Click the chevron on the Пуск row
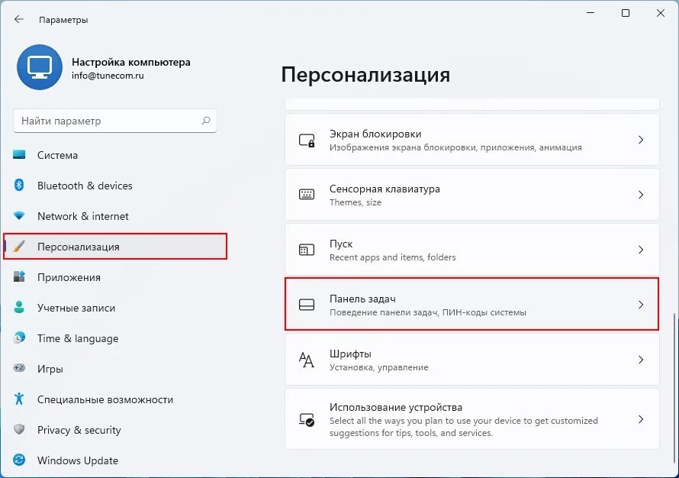 (x=641, y=250)
